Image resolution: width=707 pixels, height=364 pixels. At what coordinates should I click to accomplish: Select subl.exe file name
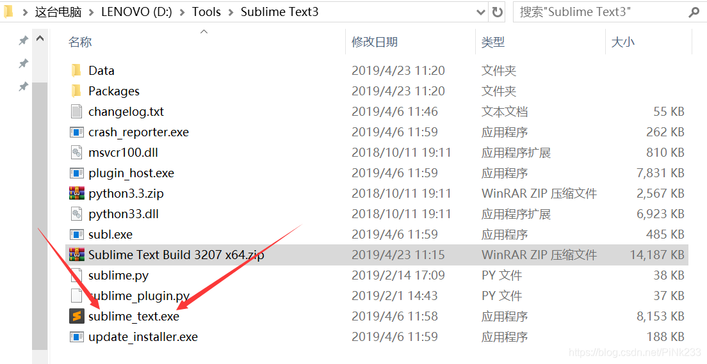110,235
